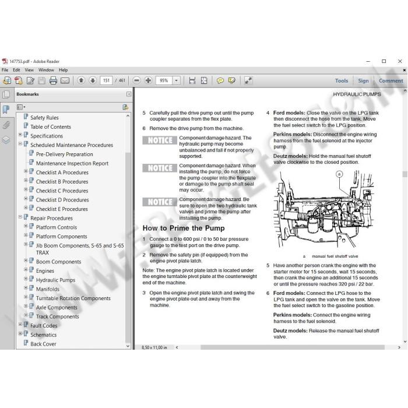Open the Tools pane
Image resolution: width=408 pixels, height=408 pixels.
[x=342, y=80]
